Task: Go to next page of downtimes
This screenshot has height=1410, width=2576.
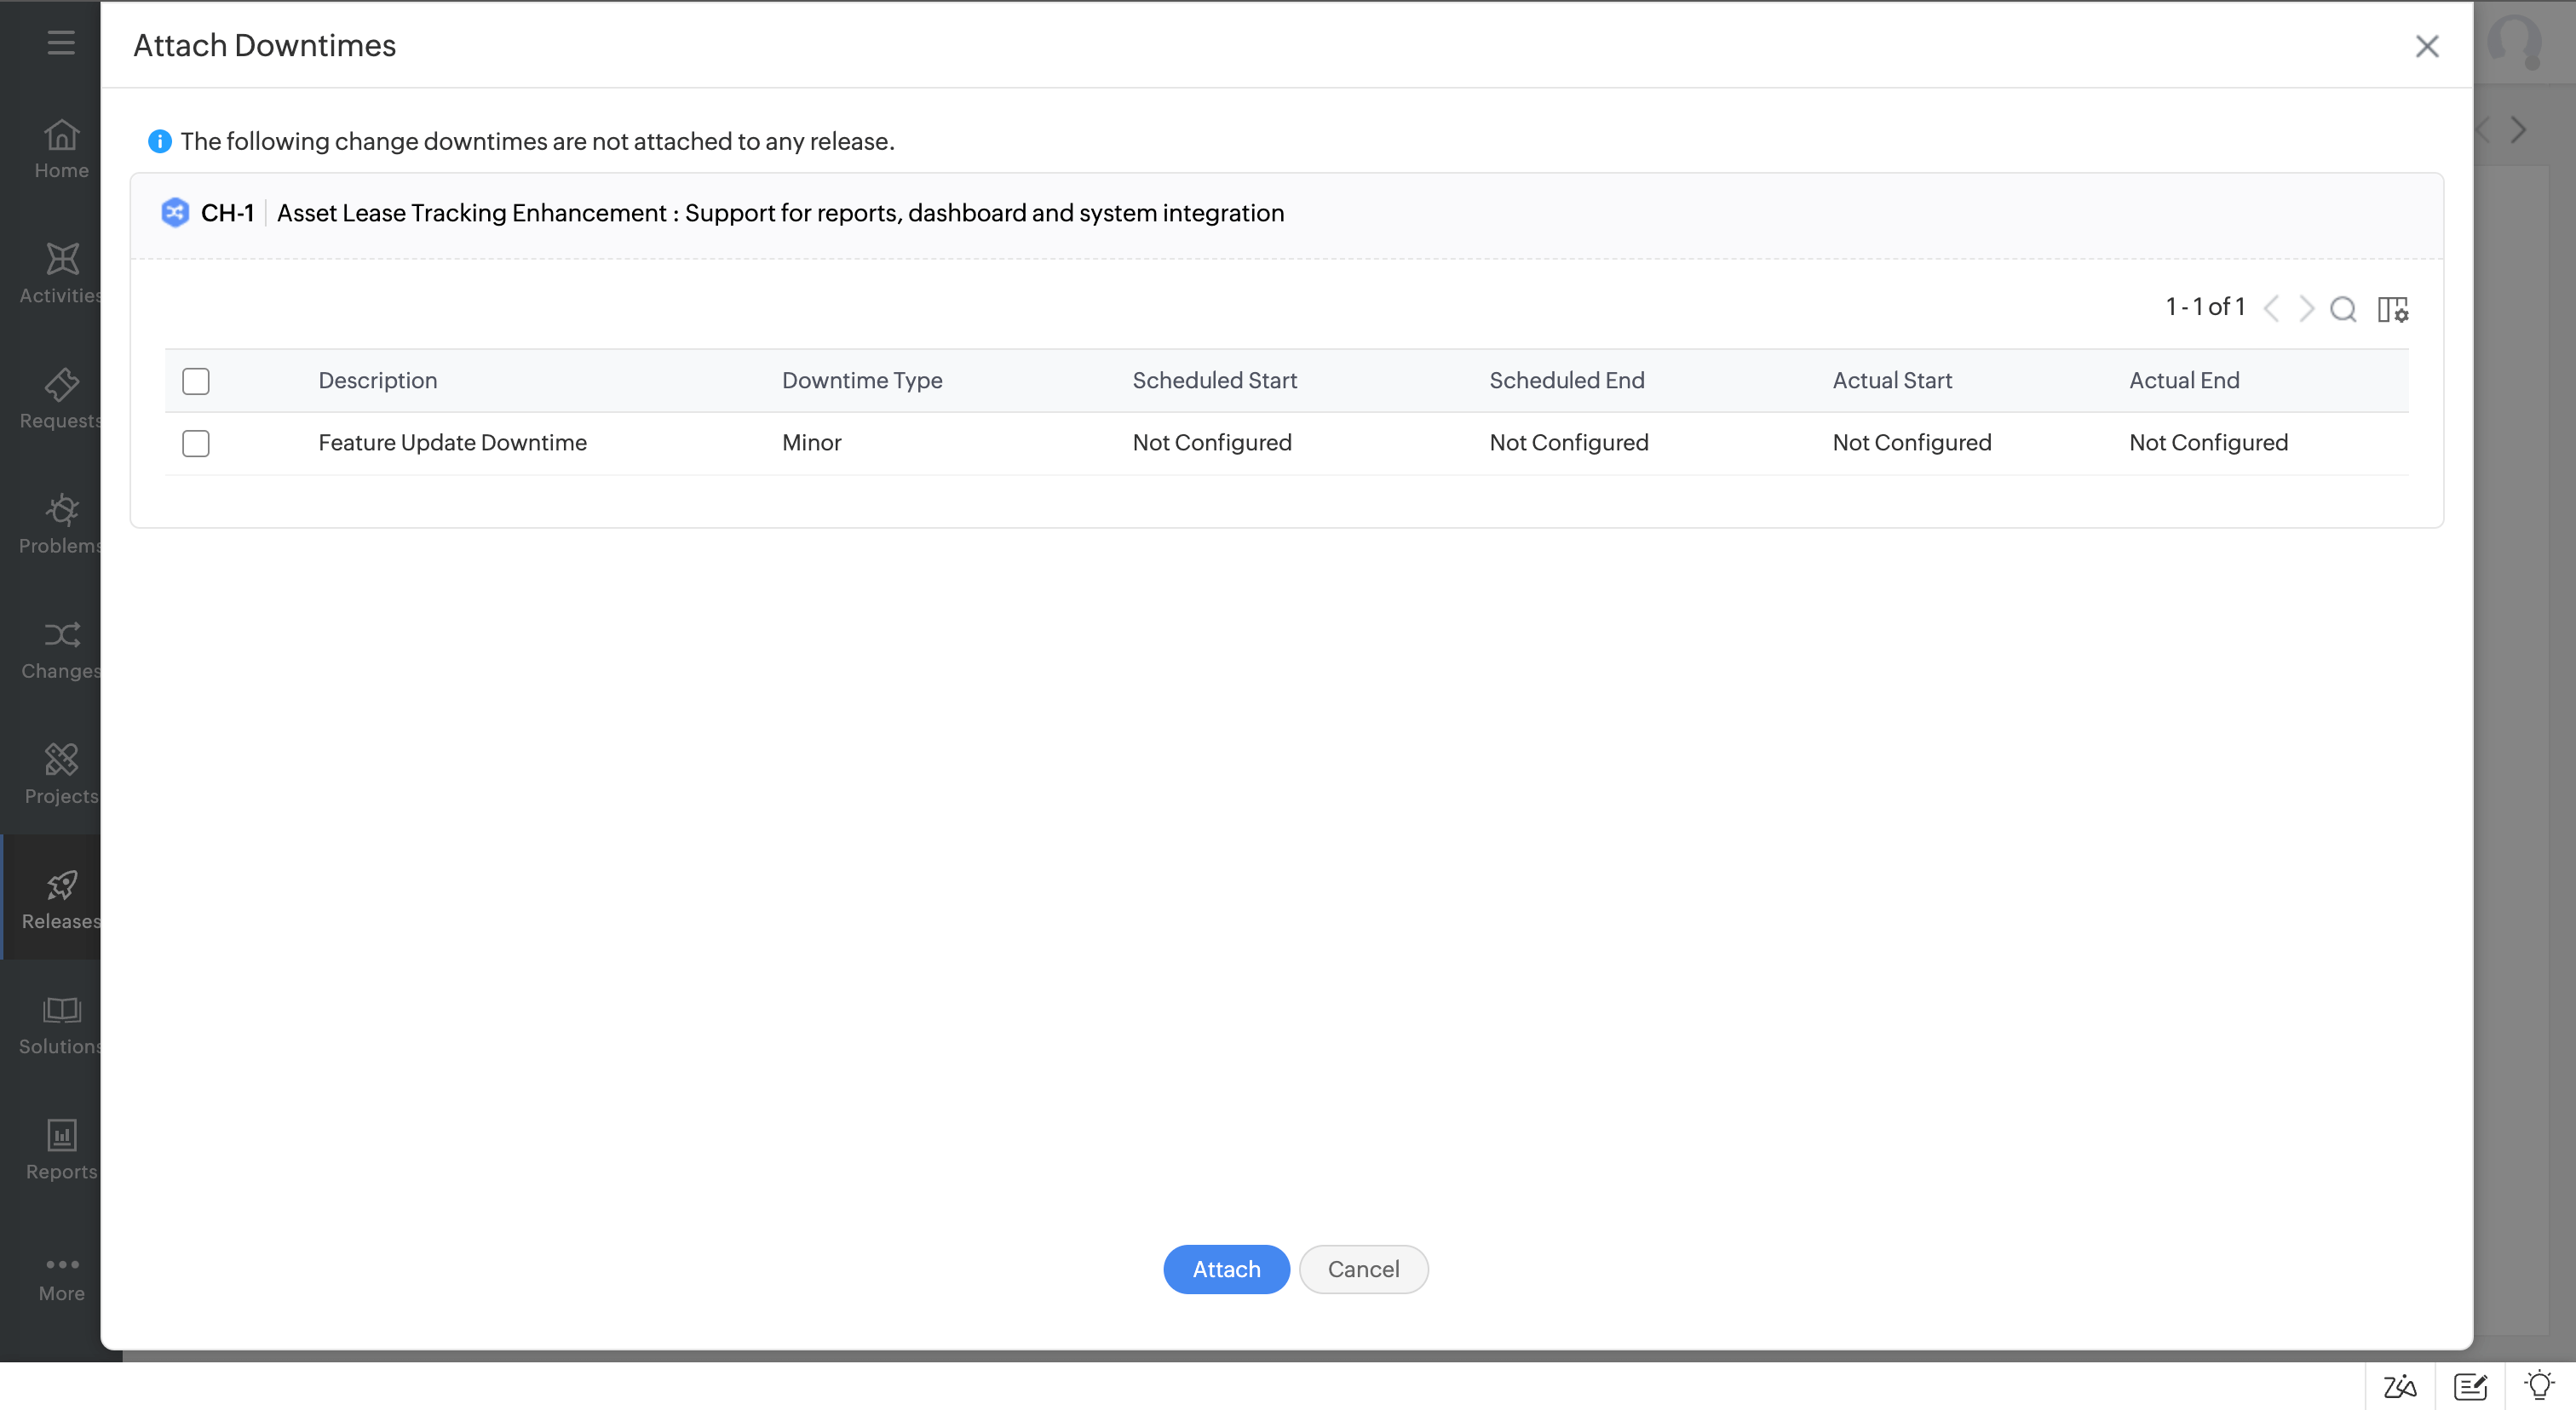Action: click(x=2306, y=309)
